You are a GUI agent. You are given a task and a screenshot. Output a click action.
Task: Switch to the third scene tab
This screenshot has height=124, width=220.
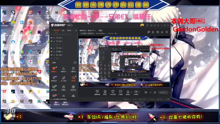[69, 30]
